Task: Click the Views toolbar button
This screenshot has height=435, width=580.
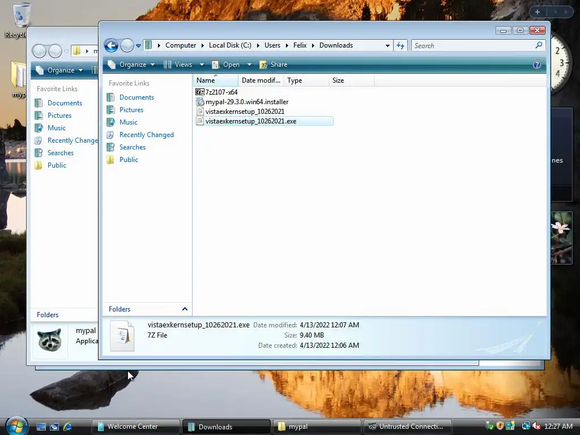Action: 178,65
